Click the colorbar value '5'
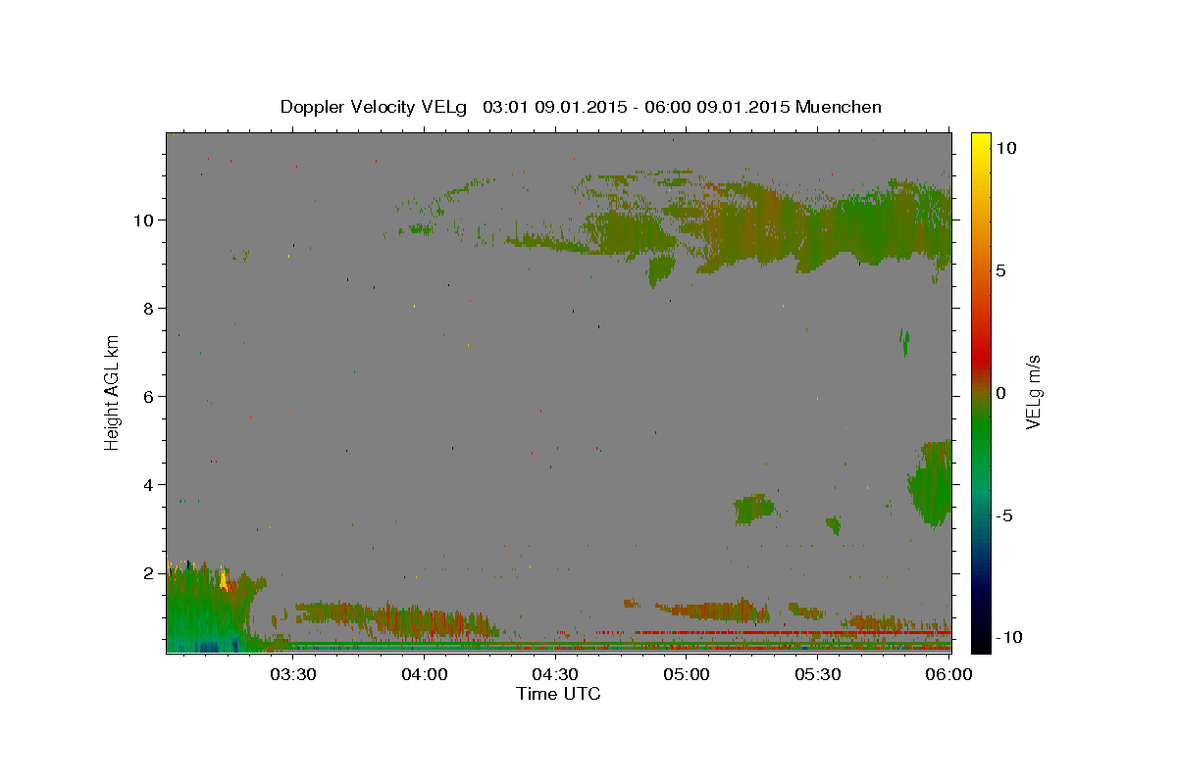This screenshot has height=784, width=1177. coord(1001,270)
